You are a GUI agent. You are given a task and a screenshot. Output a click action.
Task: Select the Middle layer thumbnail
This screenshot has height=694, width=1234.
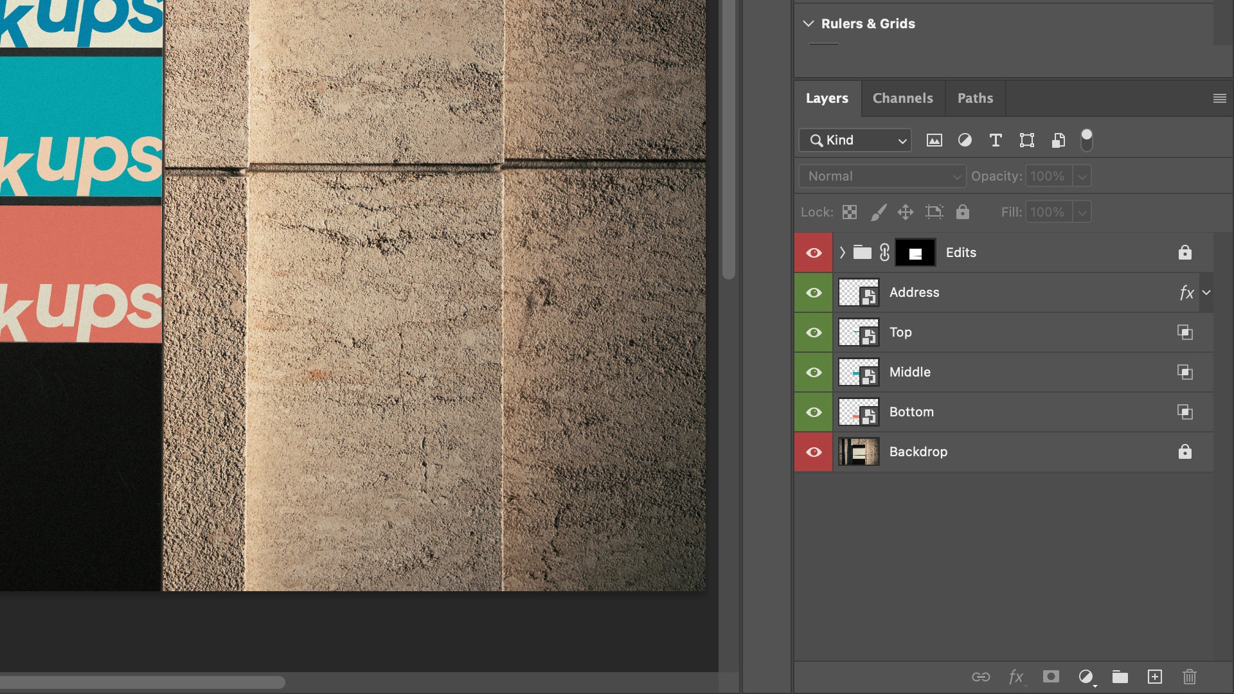pyautogui.click(x=859, y=372)
